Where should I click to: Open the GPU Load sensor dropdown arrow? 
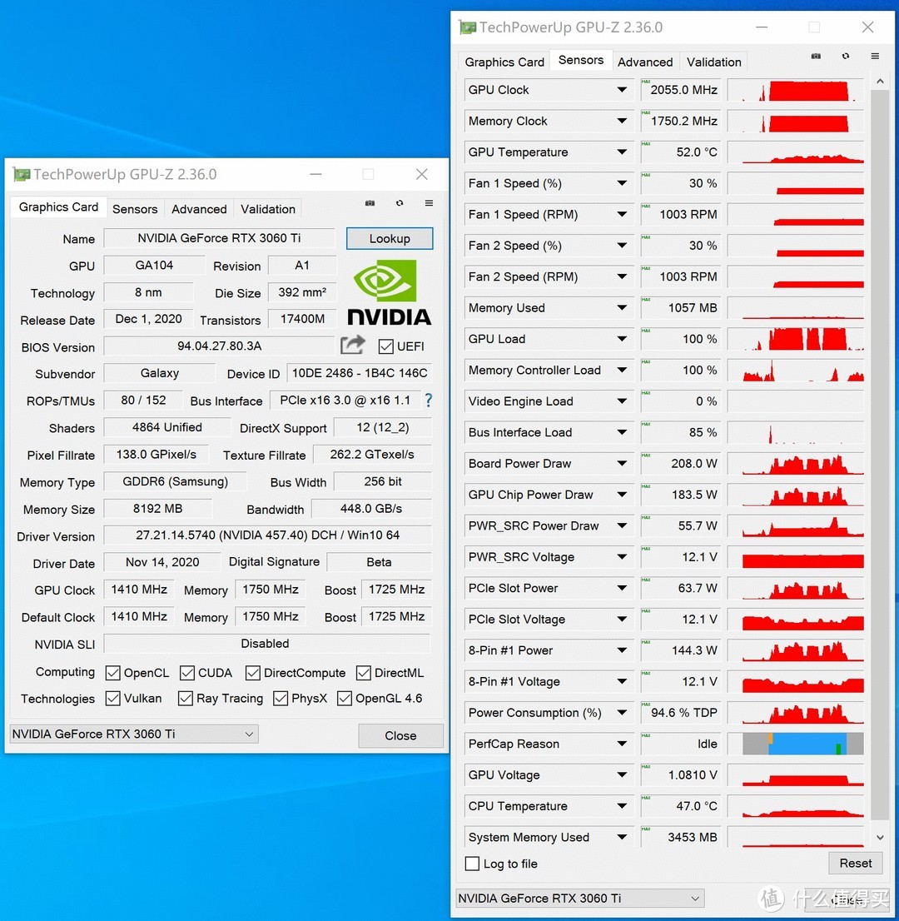[x=622, y=339]
